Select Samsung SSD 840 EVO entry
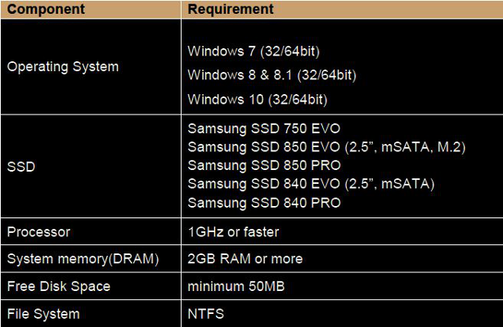Image resolution: width=503 pixels, height=327 pixels. [310, 183]
